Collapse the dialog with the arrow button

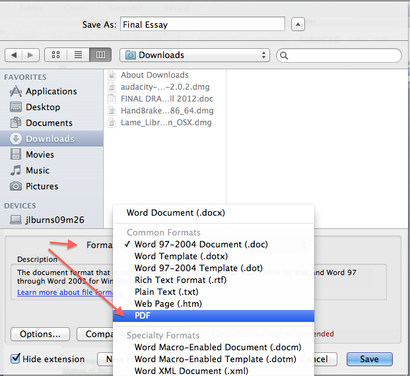(x=298, y=24)
